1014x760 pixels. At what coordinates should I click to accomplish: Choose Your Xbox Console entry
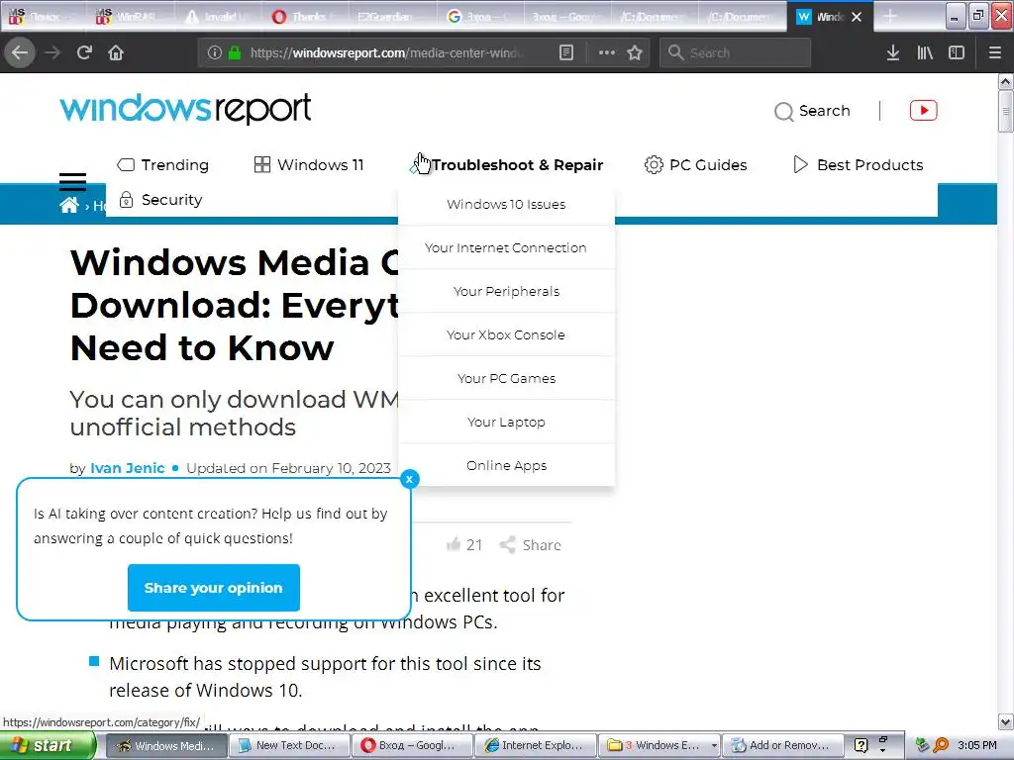point(506,334)
